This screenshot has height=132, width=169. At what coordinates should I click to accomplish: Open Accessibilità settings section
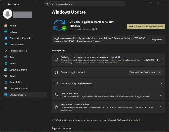point(25,82)
